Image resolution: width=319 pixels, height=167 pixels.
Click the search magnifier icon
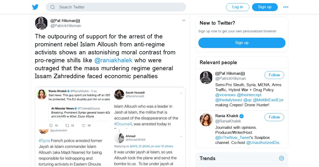coord(53,7)
